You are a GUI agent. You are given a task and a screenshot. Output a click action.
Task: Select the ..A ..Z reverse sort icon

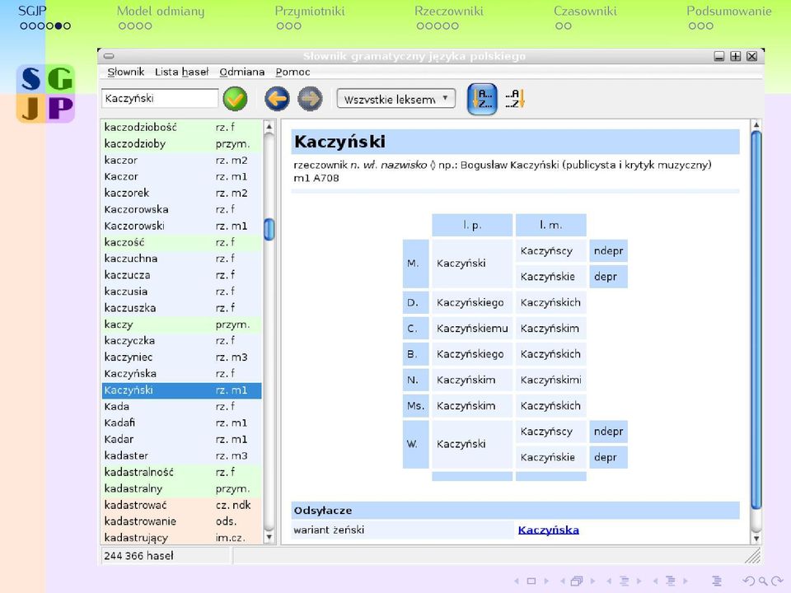coord(515,98)
